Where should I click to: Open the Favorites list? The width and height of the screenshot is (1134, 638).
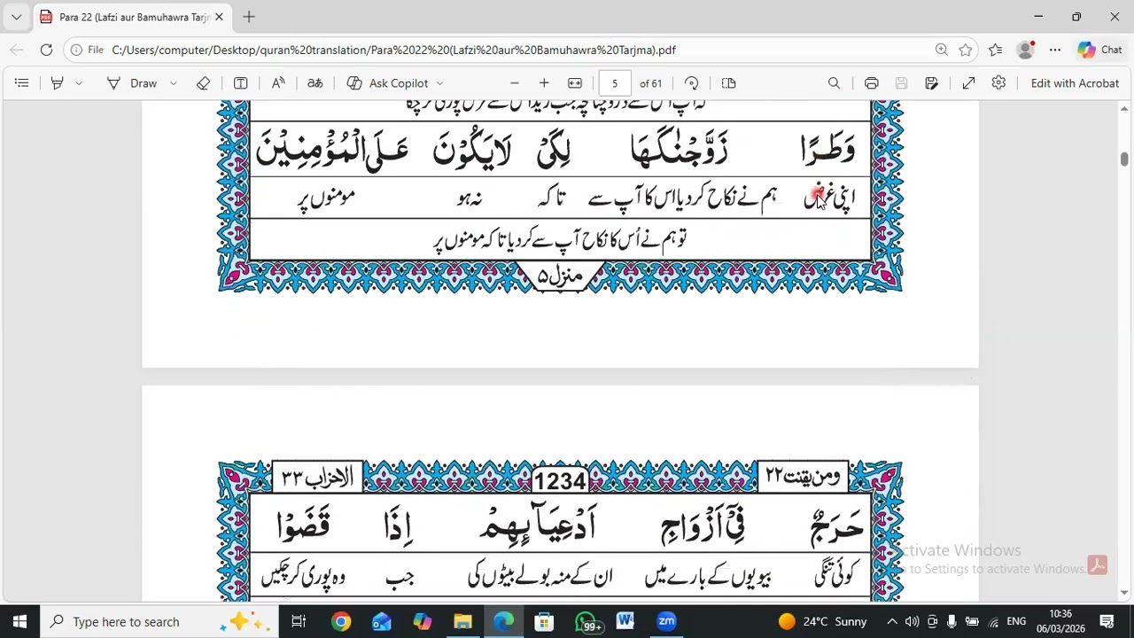(996, 51)
